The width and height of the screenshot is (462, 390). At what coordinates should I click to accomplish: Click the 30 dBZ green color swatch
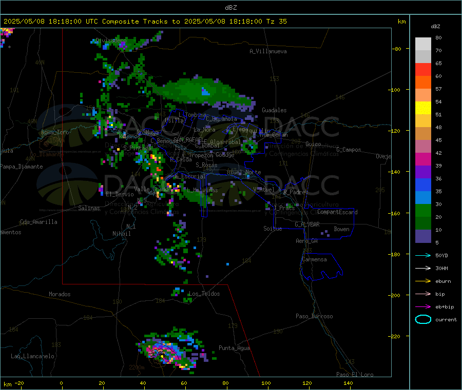(x=423, y=210)
